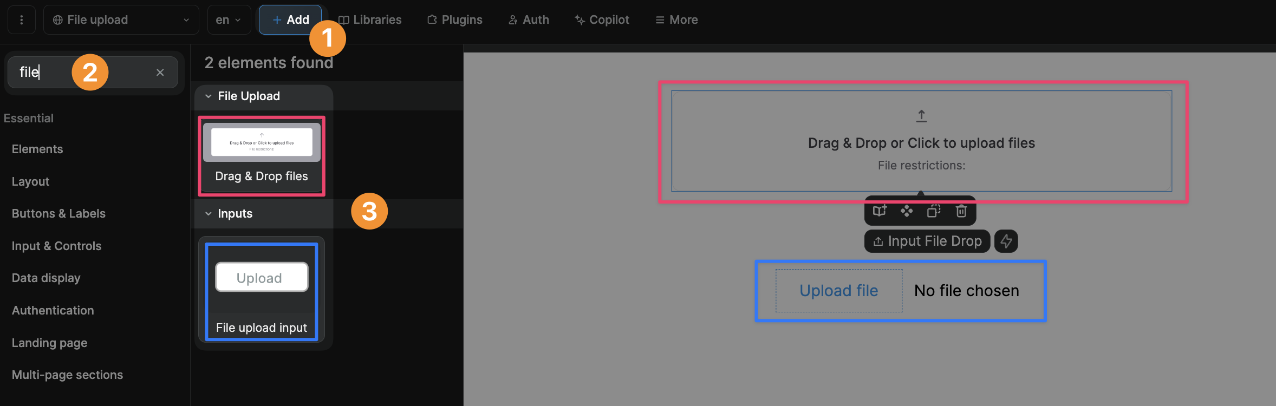Select the Input & Controls category
This screenshot has height=406, width=1276.
[x=56, y=246]
